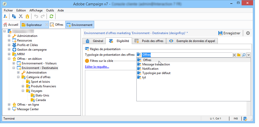This screenshot has width=259, height=127.
Task: Expand the Offres - en ligne node
Action: point(9,105)
